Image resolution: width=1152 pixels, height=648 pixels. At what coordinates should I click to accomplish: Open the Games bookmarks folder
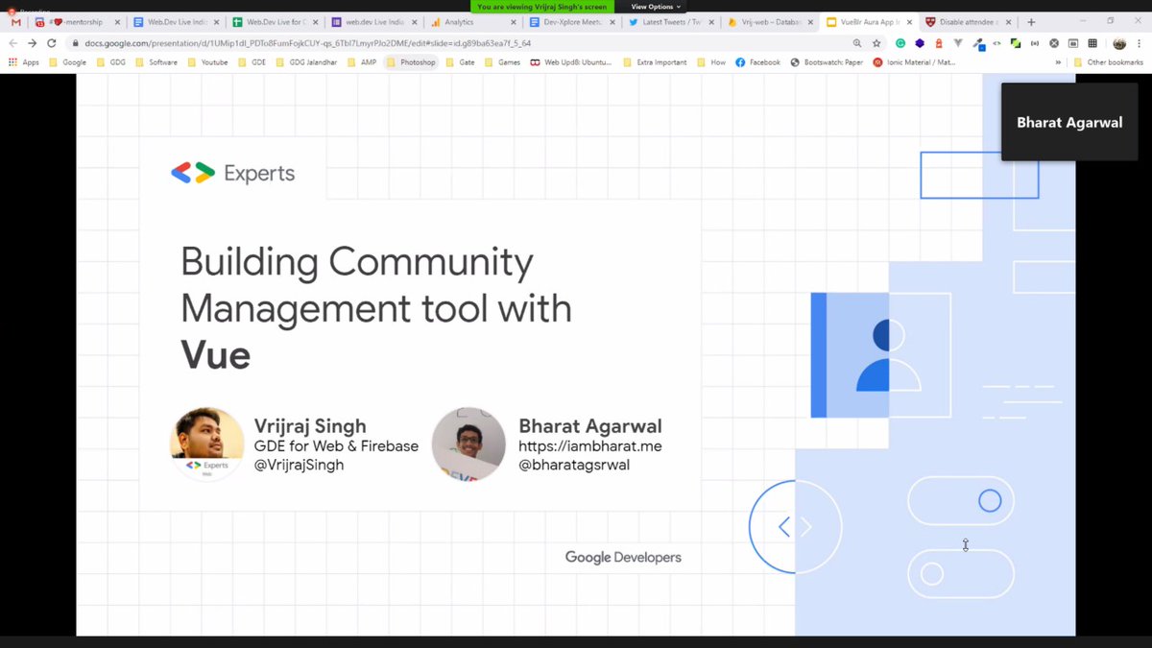(x=503, y=62)
